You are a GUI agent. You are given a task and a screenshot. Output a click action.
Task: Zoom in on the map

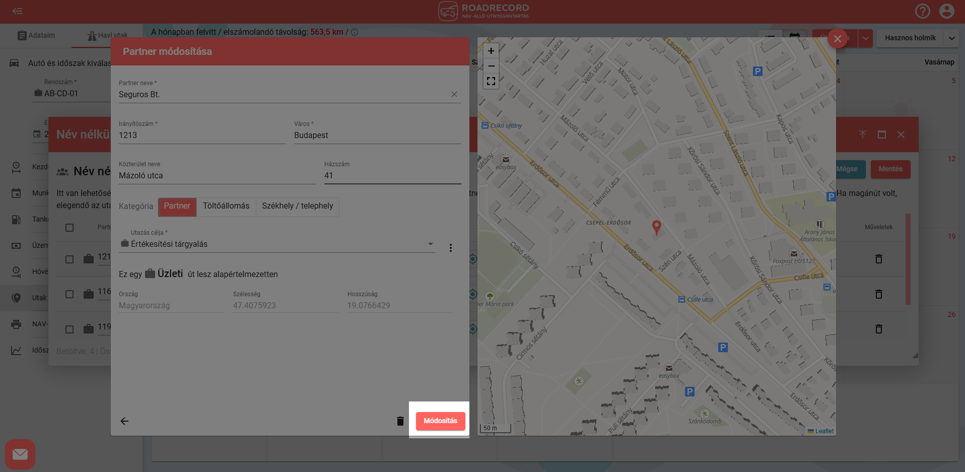tap(491, 51)
